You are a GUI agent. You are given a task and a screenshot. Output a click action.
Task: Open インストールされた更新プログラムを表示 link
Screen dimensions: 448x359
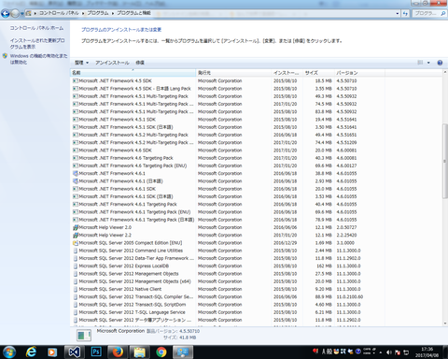[37, 44]
